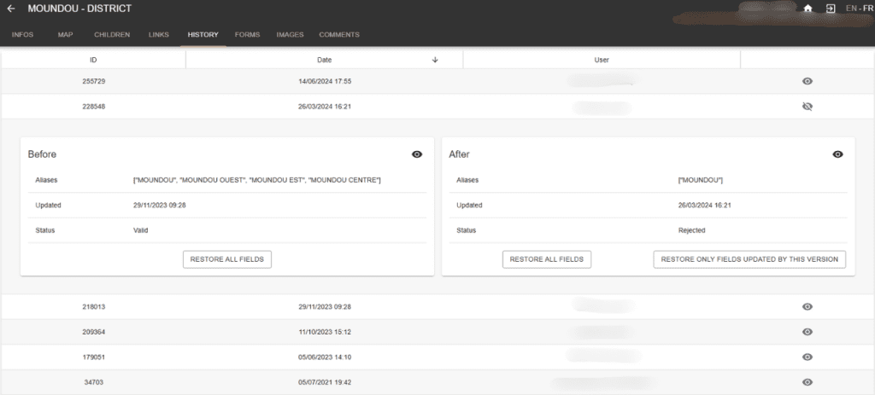Click Restore Only Fields Updated By This Version
875x395 pixels.
pos(749,259)
